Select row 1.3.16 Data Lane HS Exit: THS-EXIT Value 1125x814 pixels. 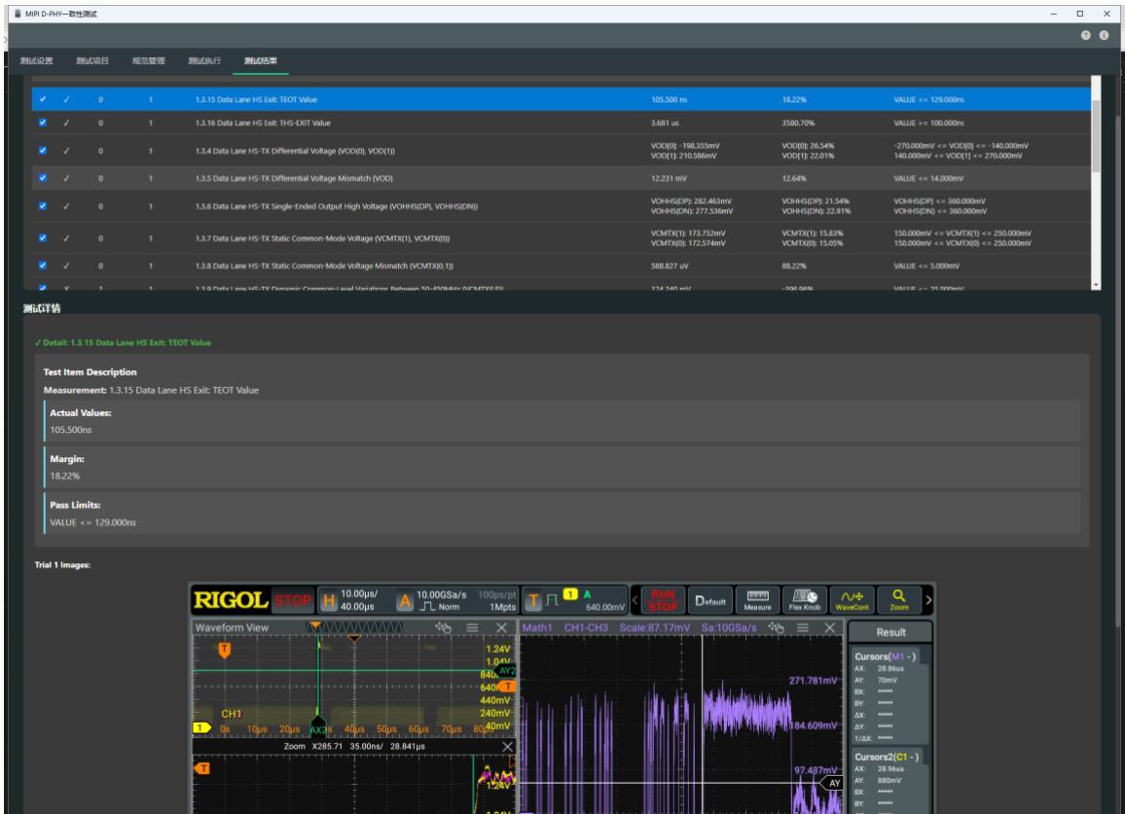562,123
